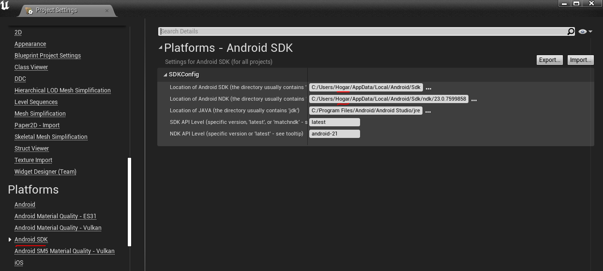Click the Project Settings tab icon
This screenshot has height=271, width=603.
(x=29, y=10)
